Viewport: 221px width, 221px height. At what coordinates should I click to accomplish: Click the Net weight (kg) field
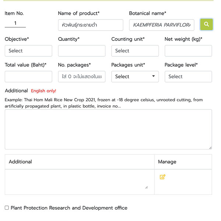(188, 51)
